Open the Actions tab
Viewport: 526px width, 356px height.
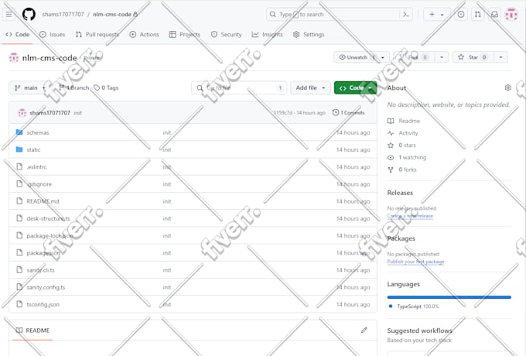click(x=144, y=34)
